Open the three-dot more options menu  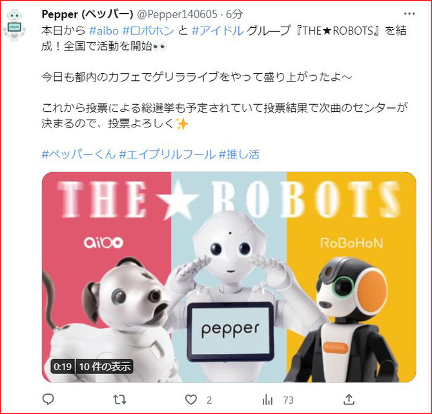[409, 14]
